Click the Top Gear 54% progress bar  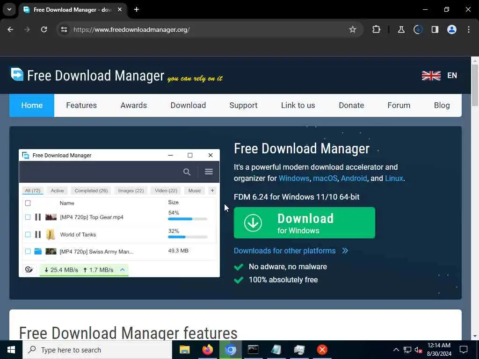[188, 219]
